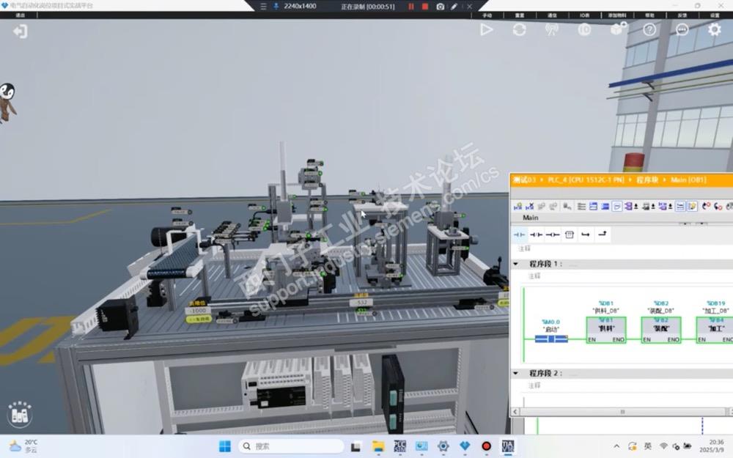
Task: Click the reset circular arrows icon
Action: pyautogui.click(x=519, y=30)
